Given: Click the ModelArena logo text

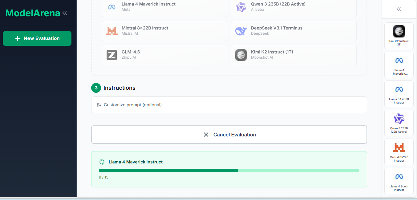Looking at the screenshot, I should click(x=33, y=13).
